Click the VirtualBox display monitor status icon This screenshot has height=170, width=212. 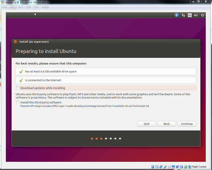tap(173, 167)
